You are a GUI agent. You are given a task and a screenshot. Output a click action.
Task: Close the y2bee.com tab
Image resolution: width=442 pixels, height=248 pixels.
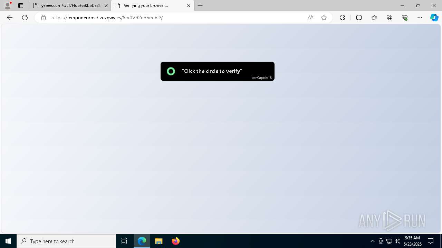(106, 6)
